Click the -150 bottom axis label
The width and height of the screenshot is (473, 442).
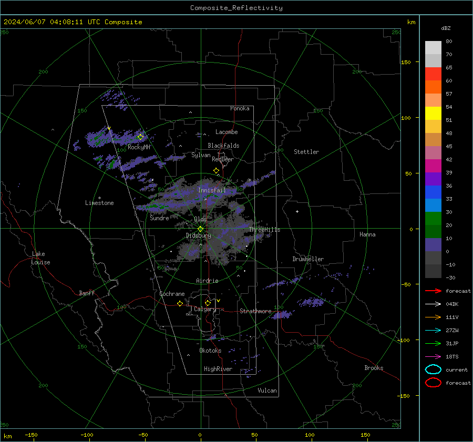coord(32,435)
